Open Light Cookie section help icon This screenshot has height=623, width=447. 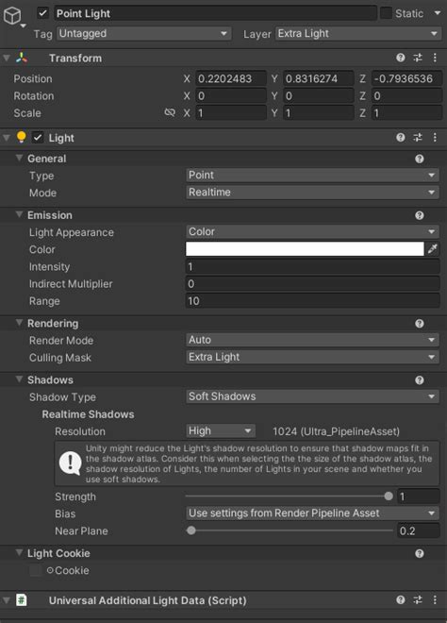coord(420,553)
